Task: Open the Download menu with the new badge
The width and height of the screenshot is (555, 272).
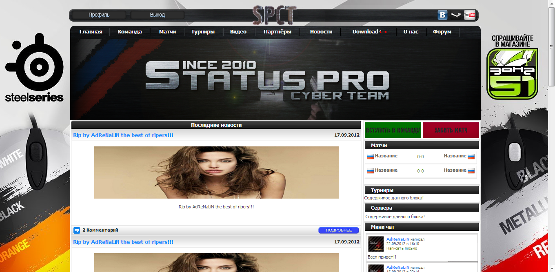Action: coord(366,31)
